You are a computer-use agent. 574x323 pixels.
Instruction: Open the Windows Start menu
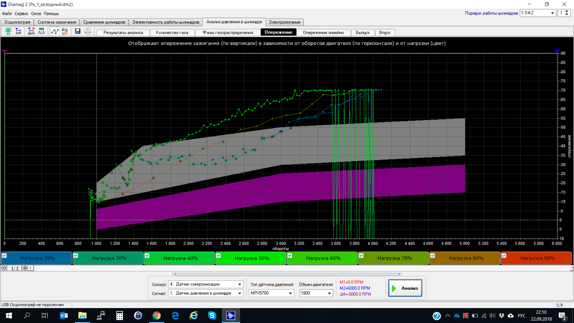[9, 316]
